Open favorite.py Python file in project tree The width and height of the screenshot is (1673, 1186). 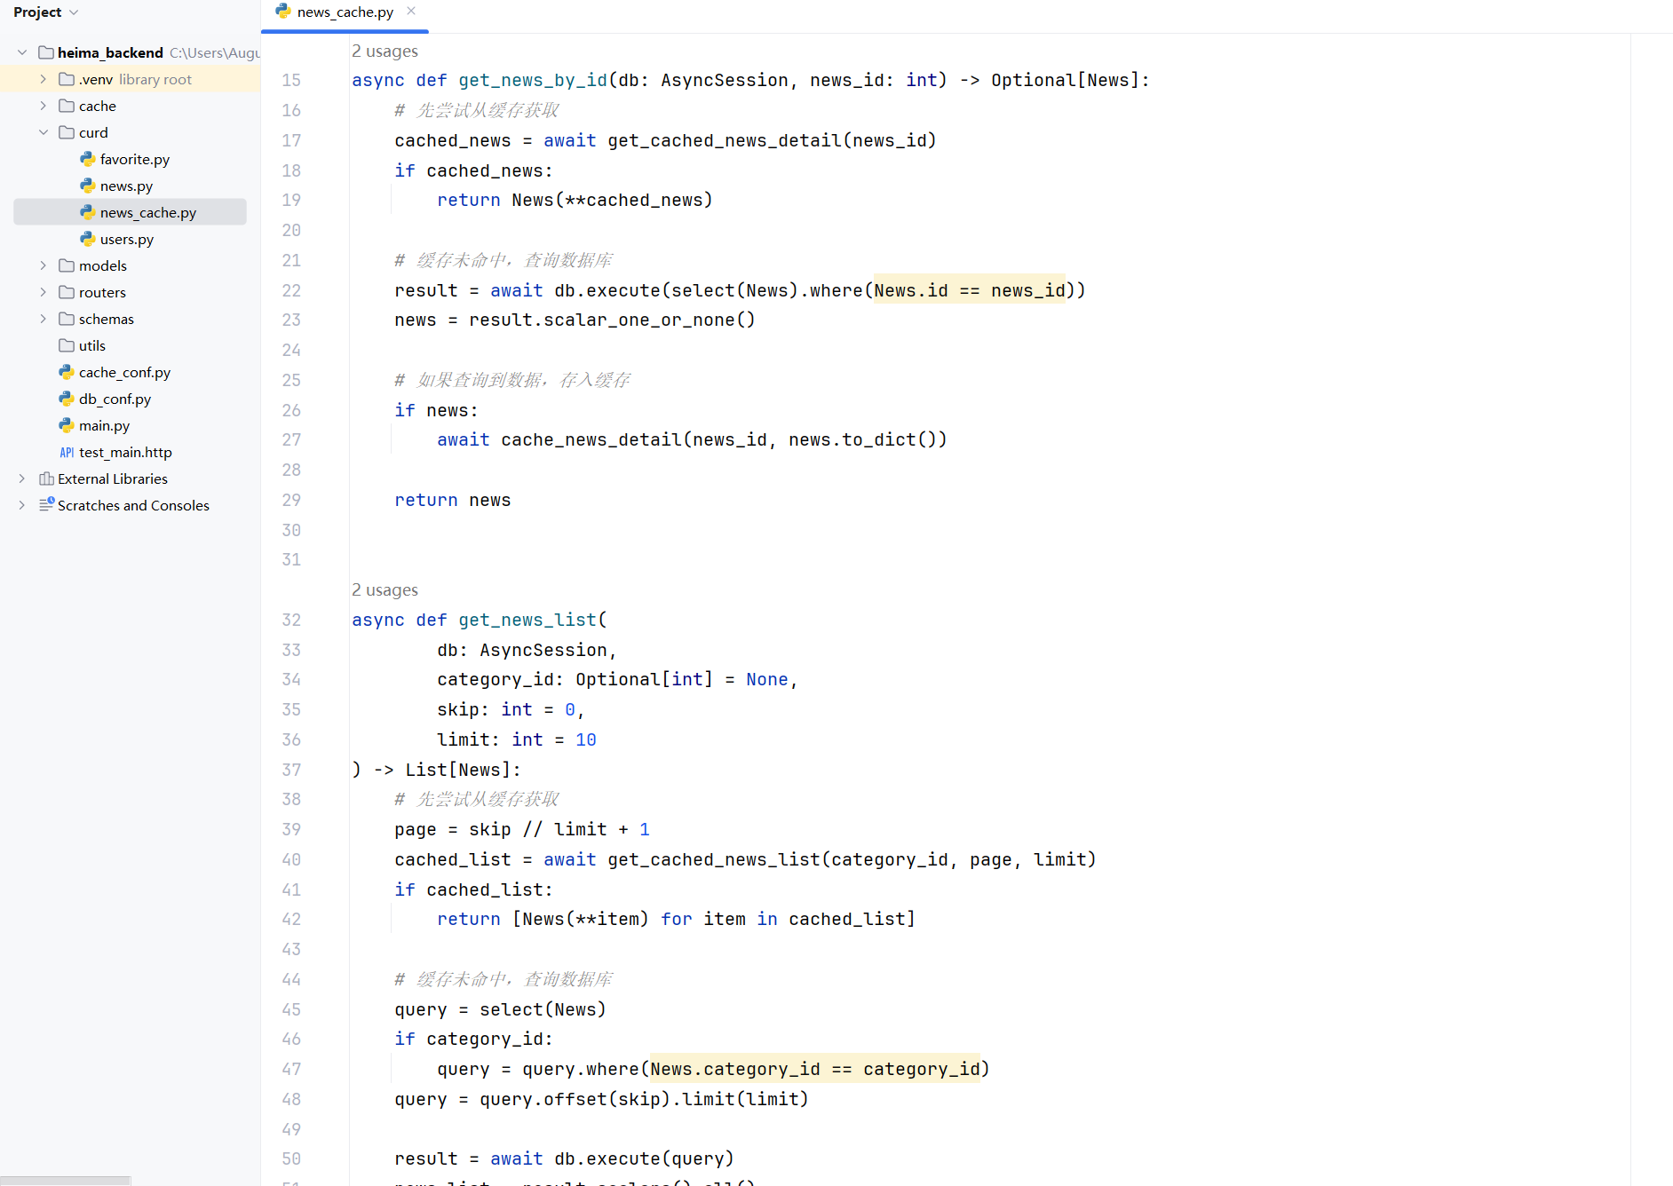tap(134, 159)
